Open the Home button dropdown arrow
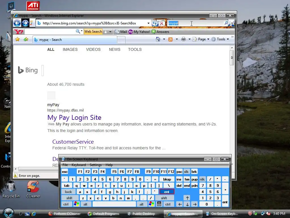 164,39
